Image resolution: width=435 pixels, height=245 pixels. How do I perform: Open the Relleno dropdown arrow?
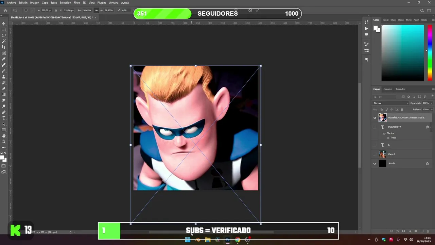click(432, 110)
